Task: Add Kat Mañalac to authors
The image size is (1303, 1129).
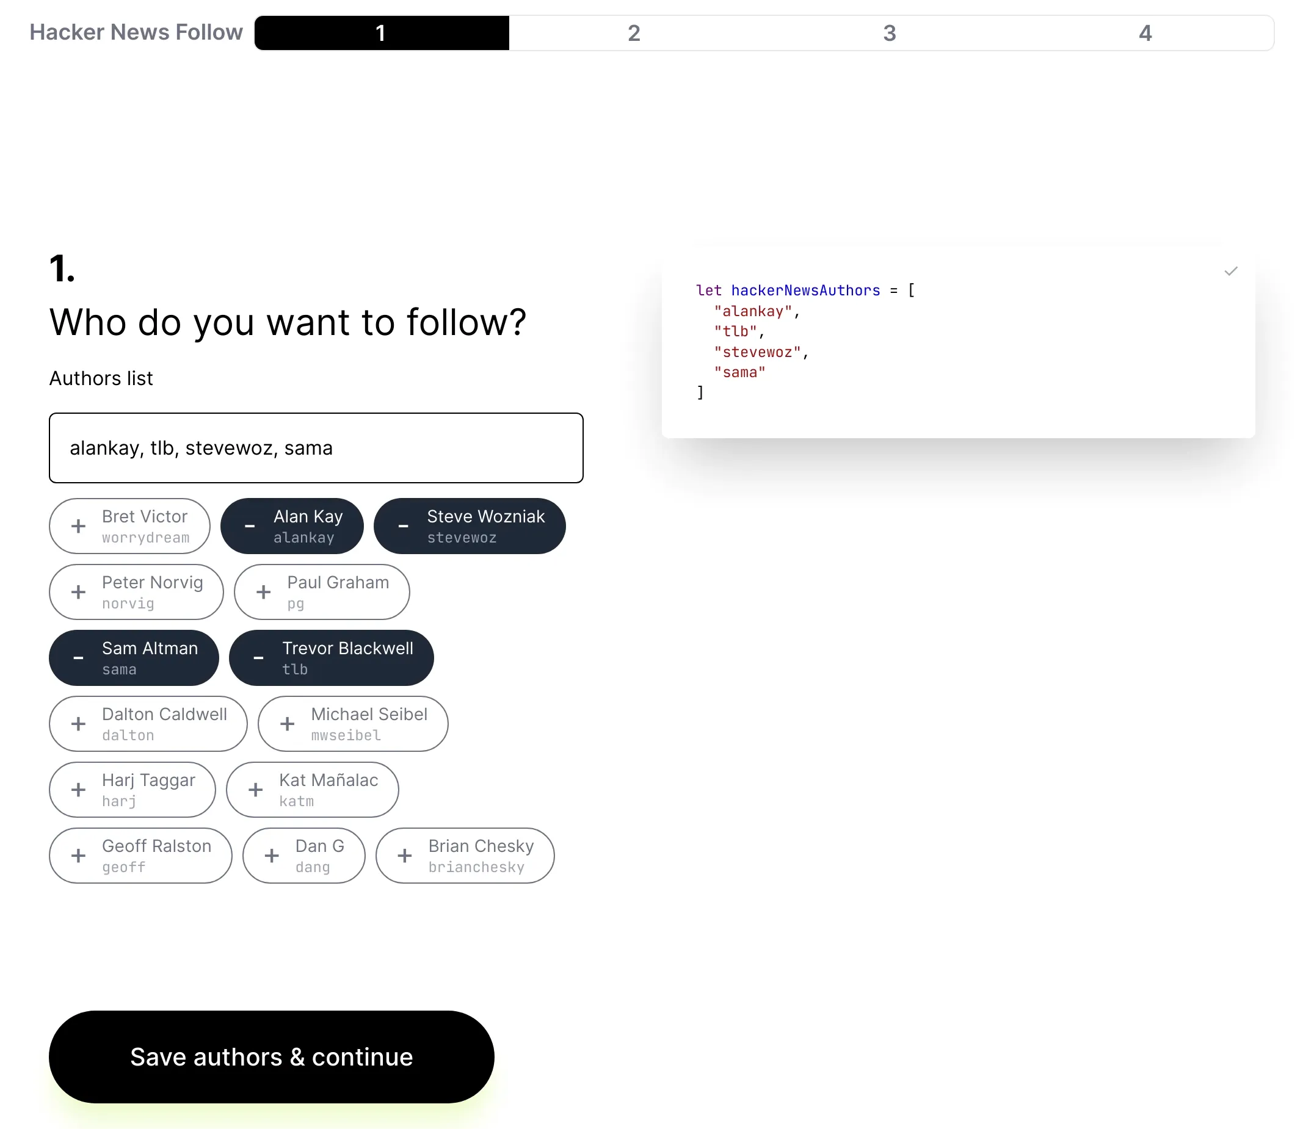Action: [313, 790]
